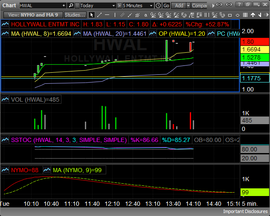Viewport: 270px width, 216px height.
Task: Open the Today date range dropdown
Action: pos(113,6)
